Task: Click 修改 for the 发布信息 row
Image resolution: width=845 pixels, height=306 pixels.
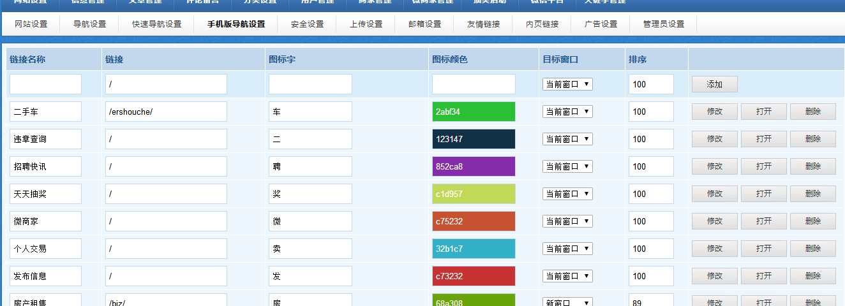Action: [x=714, y=276]
